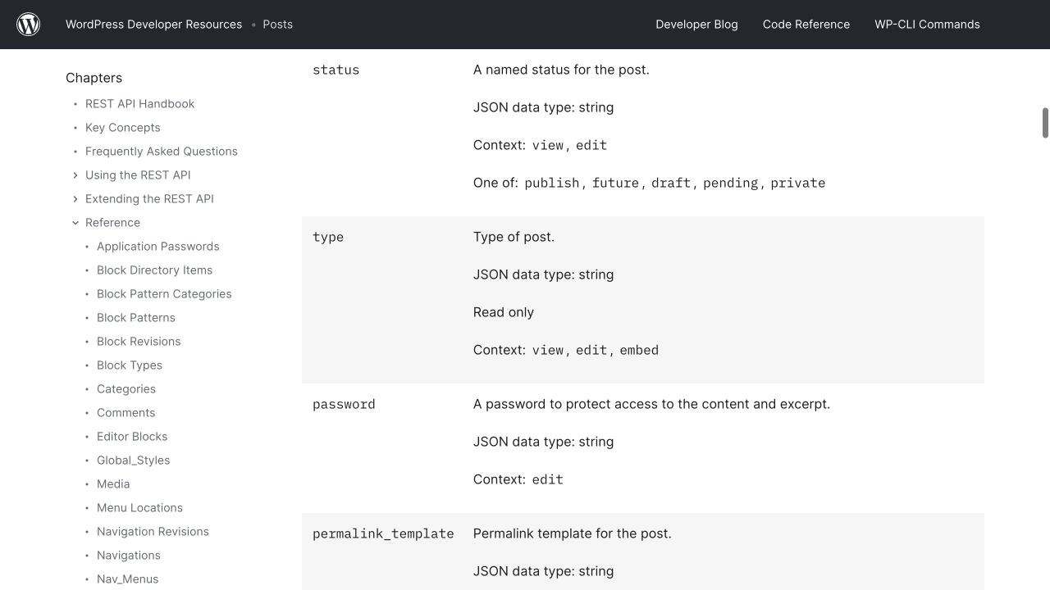Image resolution: width=1050 pixels, height=590 pixels.
Task: Open the Code Reference menu item
Action: [x=806, y=25]
